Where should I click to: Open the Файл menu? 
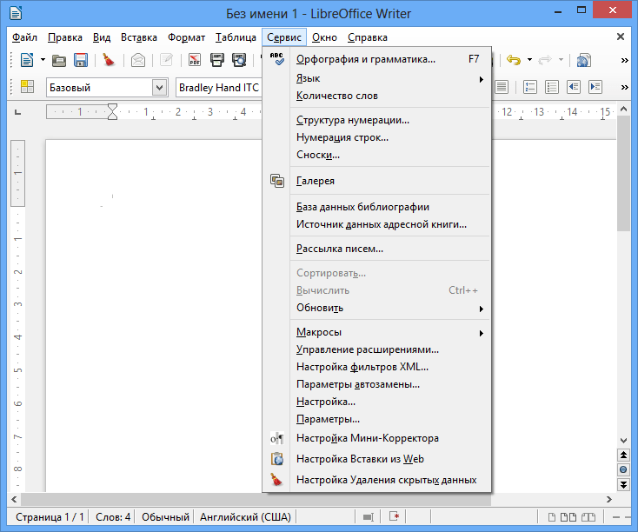pyautogui.click(x=24, y=37)
